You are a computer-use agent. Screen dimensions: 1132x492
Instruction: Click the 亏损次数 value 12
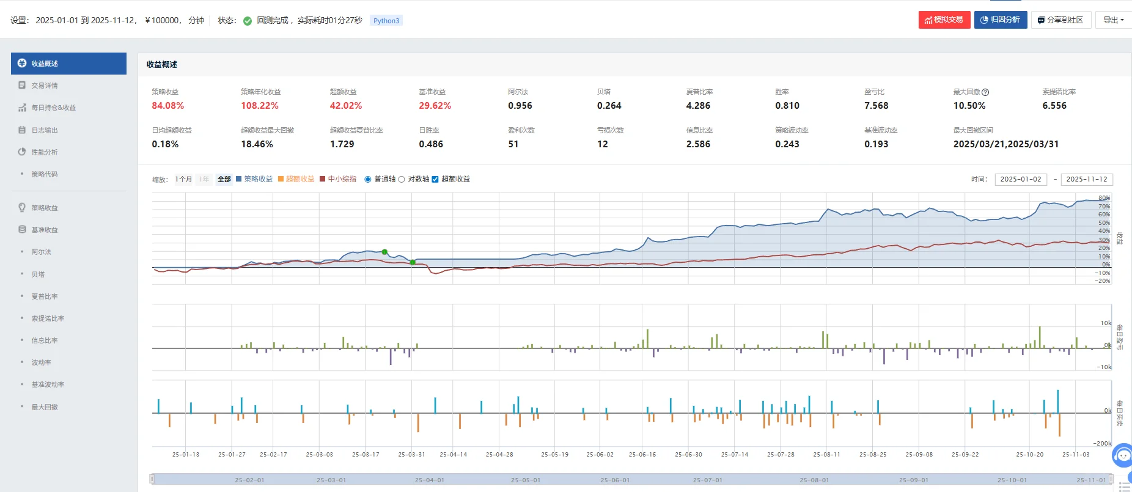pos(603,144)
